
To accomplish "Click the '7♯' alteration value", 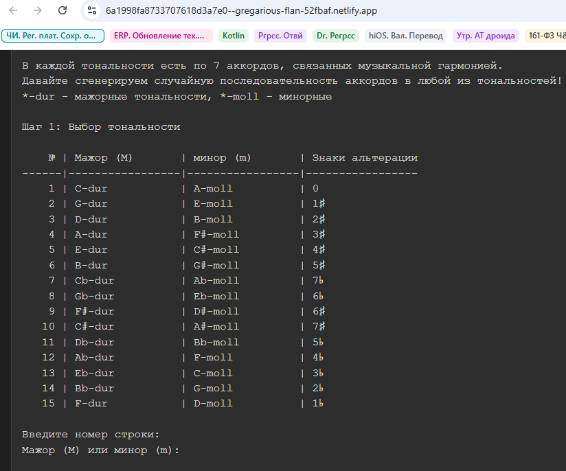I will tap(319, 327).
